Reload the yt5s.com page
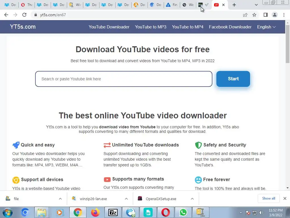This screenshot has height=218, width=290. (x=24, y=15)
